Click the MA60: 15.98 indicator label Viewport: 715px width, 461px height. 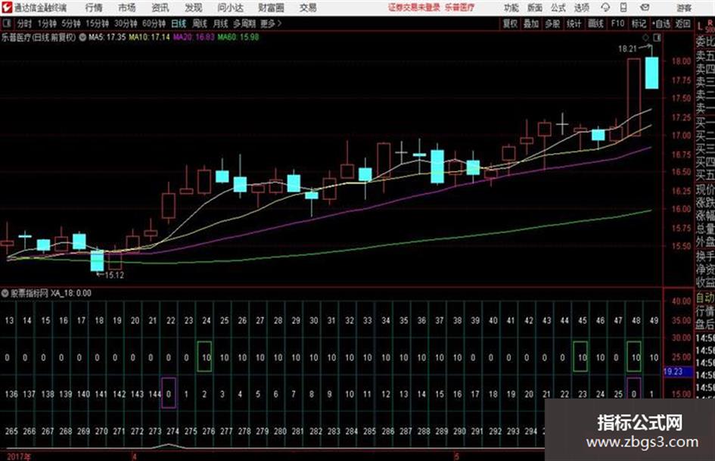tap(238, 37)
